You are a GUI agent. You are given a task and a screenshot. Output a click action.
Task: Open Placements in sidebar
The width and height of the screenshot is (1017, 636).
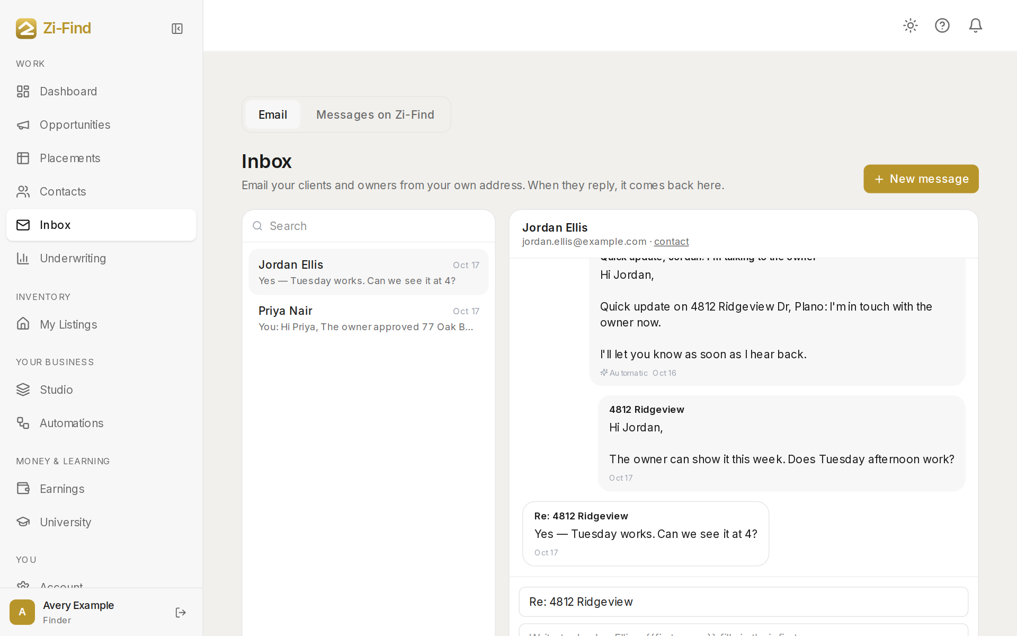101,158
